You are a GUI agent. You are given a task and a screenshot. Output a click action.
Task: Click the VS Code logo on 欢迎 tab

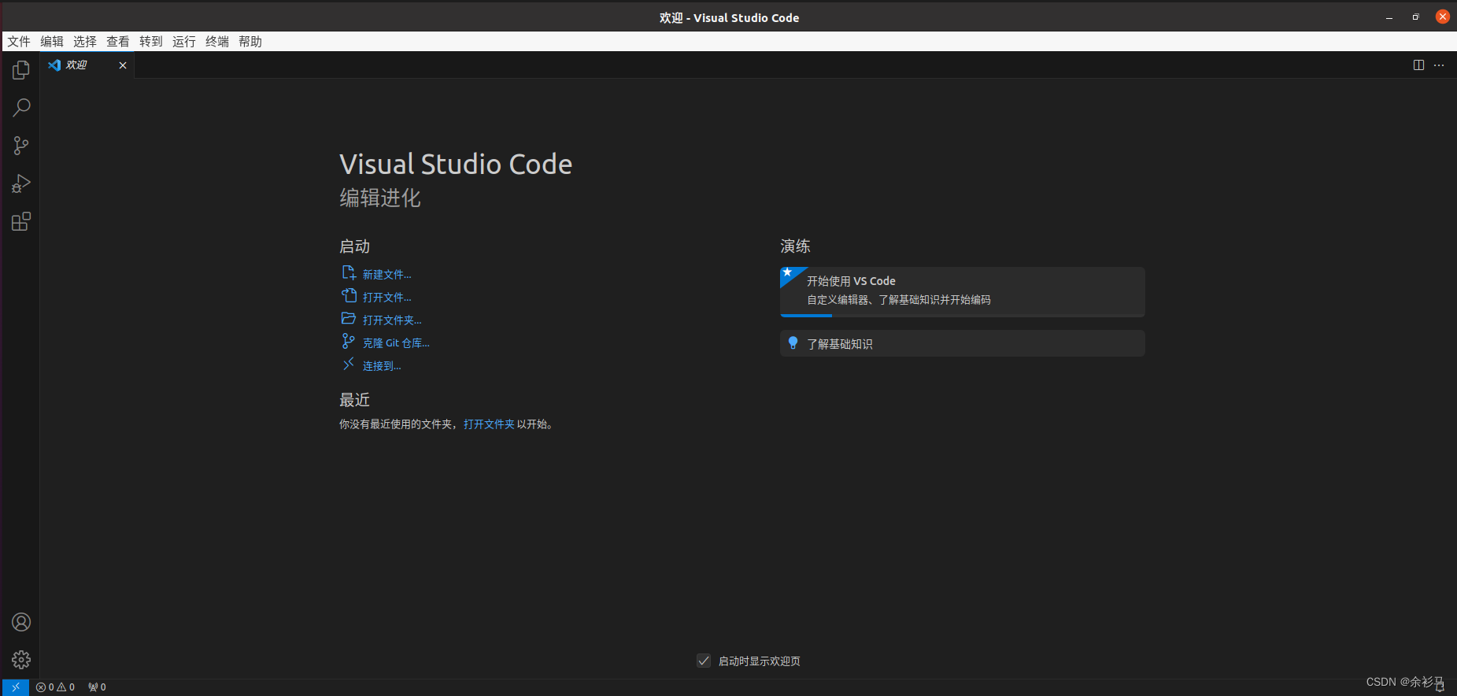(x=54, y=65)
